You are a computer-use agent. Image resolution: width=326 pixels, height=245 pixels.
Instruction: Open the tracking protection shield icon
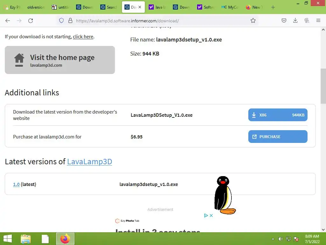point(61,20)
